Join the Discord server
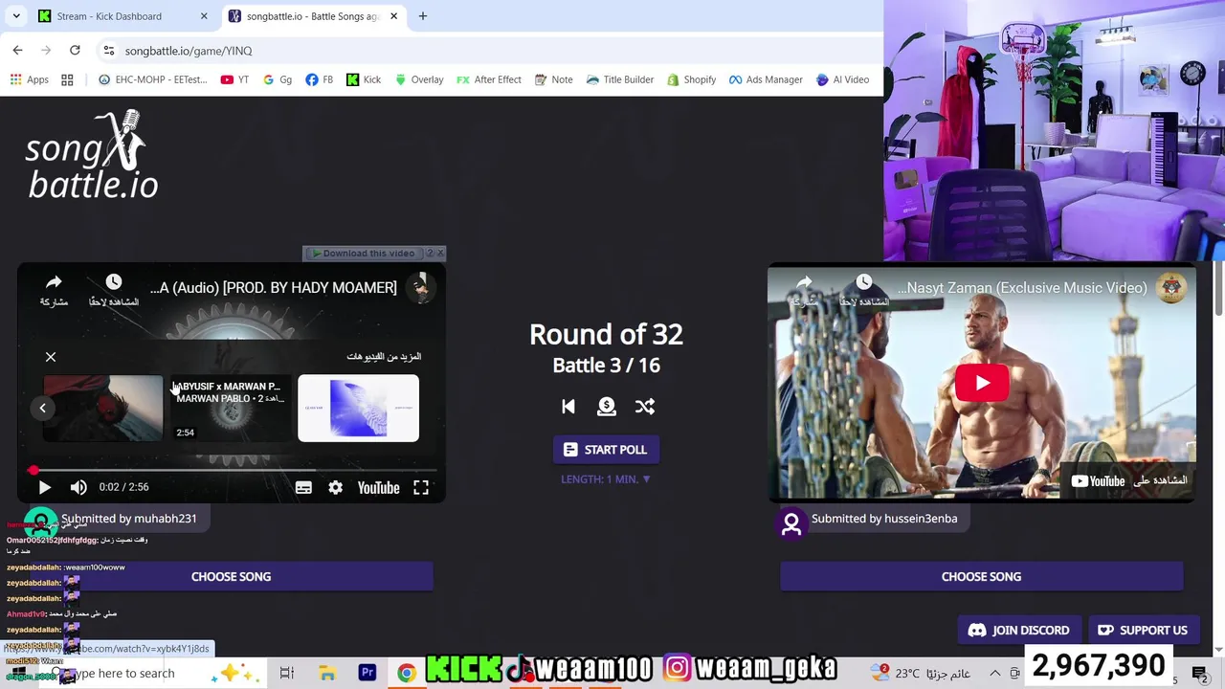1225x689 pixels. click(x=1019, y=631)
